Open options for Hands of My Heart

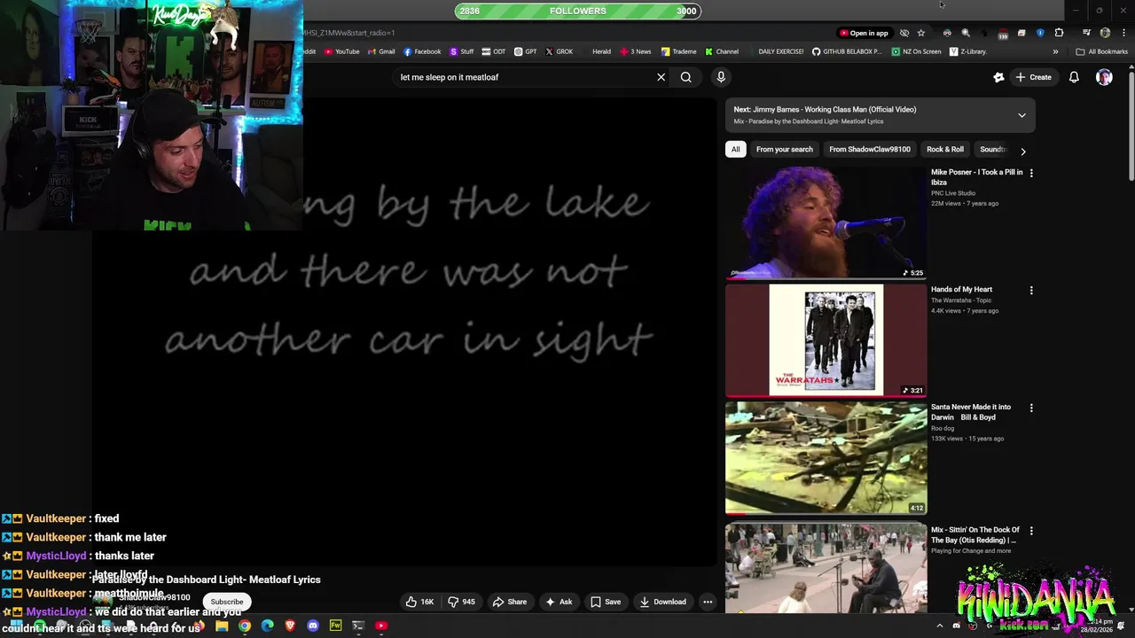coord(1030,290)
